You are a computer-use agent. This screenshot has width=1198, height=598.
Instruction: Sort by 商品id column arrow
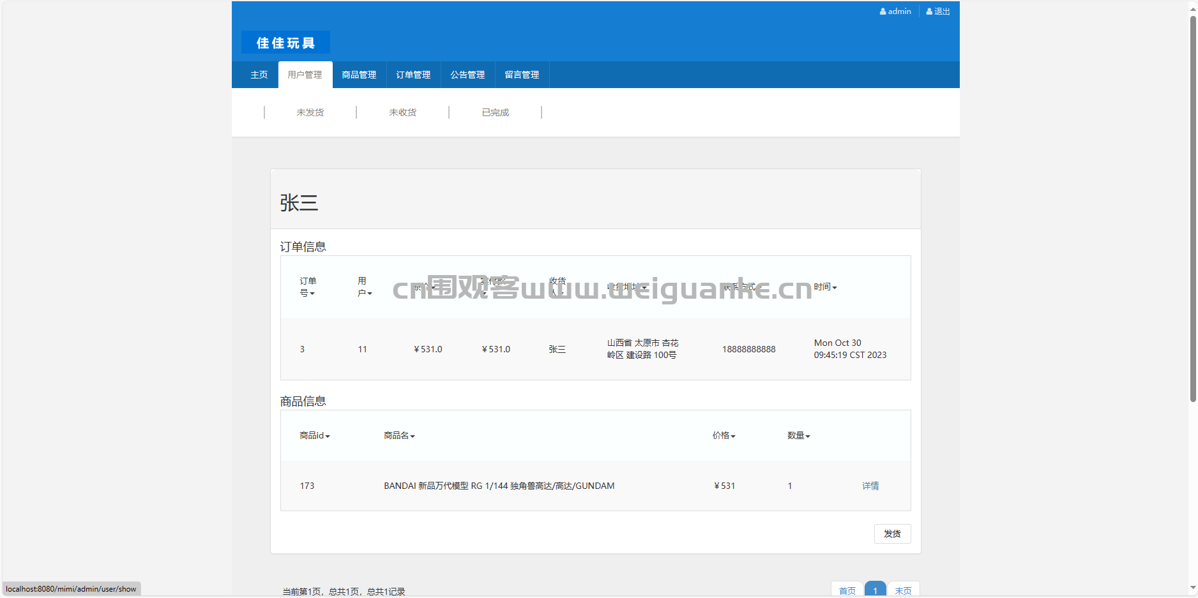tap(328, 437)
